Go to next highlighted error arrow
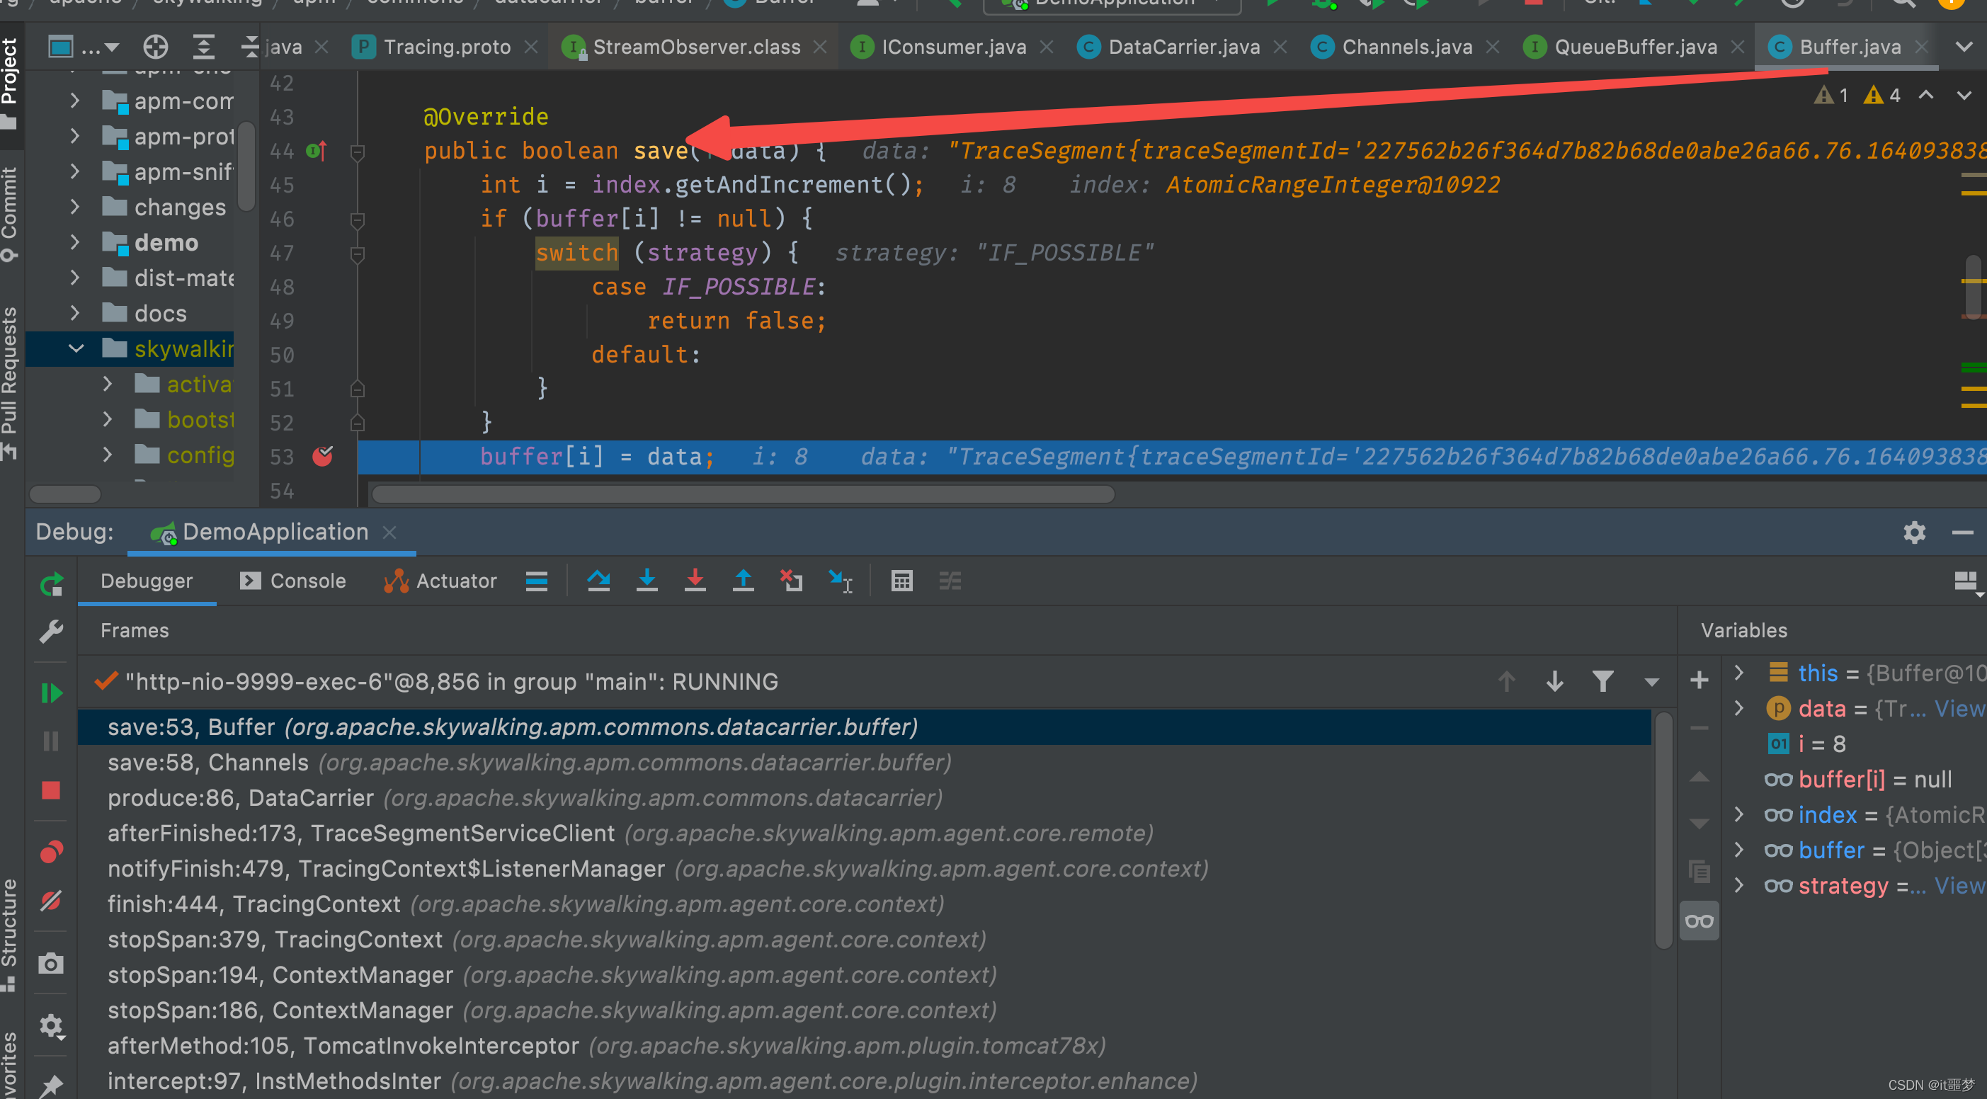The image size is (1987, 1099). (x=1964, y=95)
